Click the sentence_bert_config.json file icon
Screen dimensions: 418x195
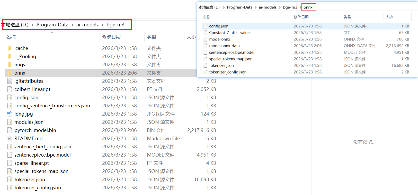[10, 147]
